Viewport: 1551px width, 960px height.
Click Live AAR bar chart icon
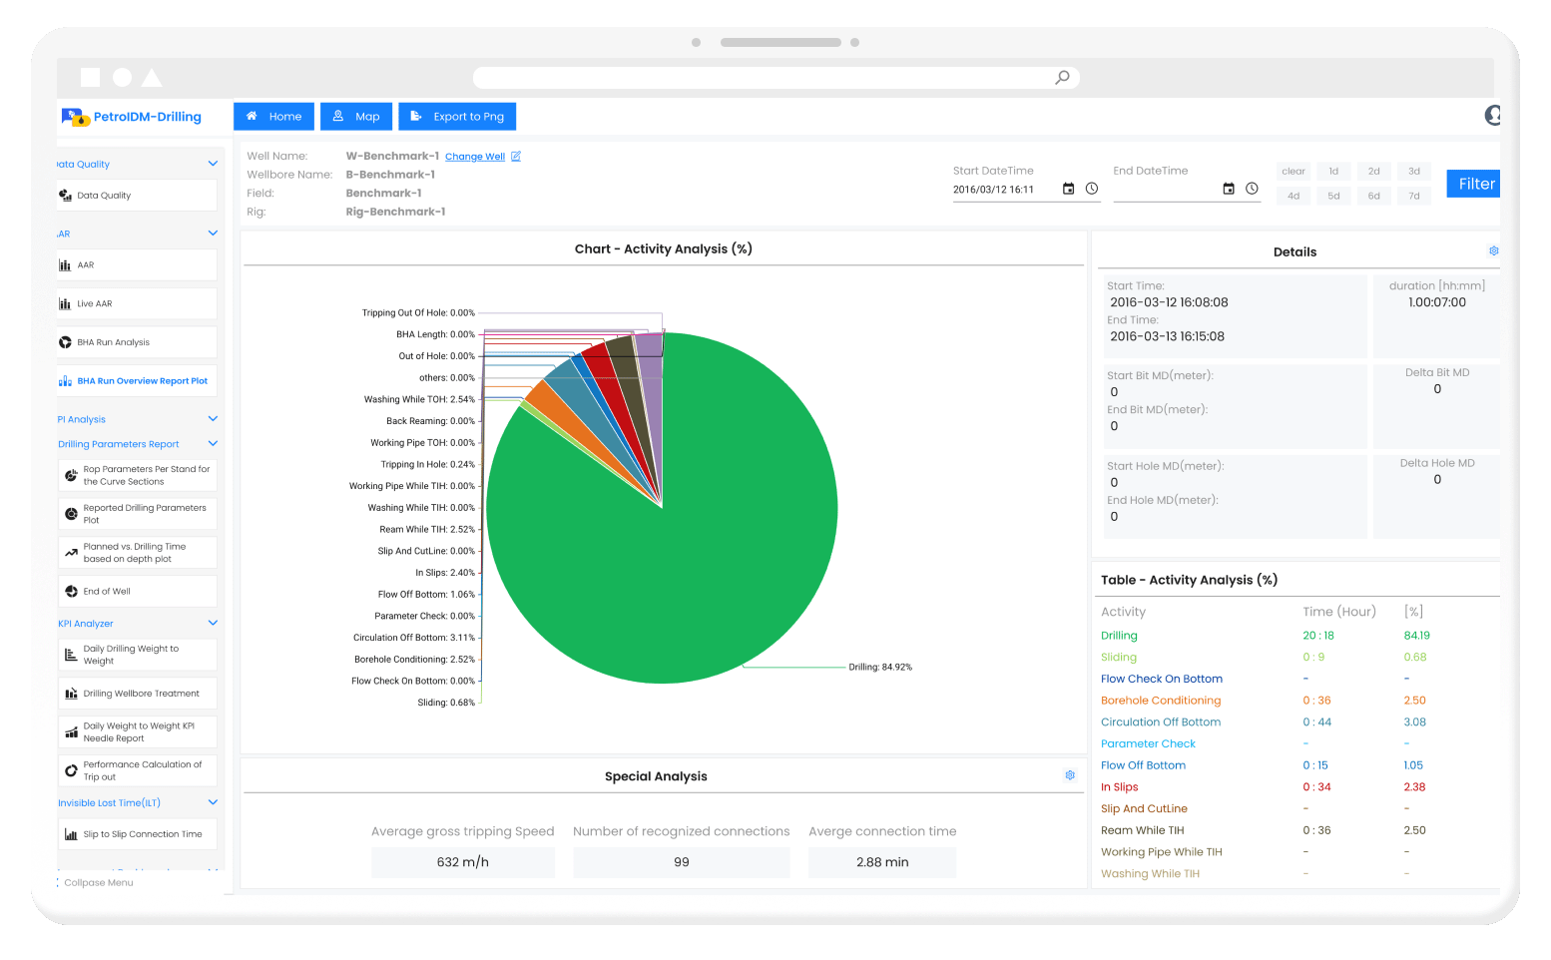point(65,304)
